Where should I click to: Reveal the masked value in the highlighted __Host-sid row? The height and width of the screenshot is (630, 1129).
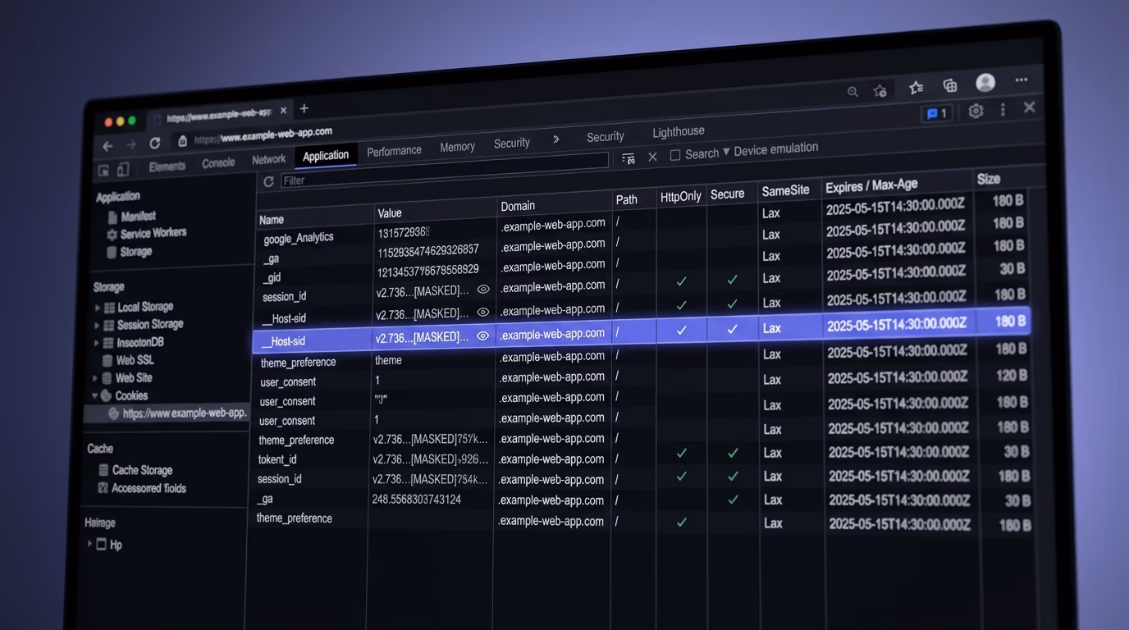(x=483, y=336)
